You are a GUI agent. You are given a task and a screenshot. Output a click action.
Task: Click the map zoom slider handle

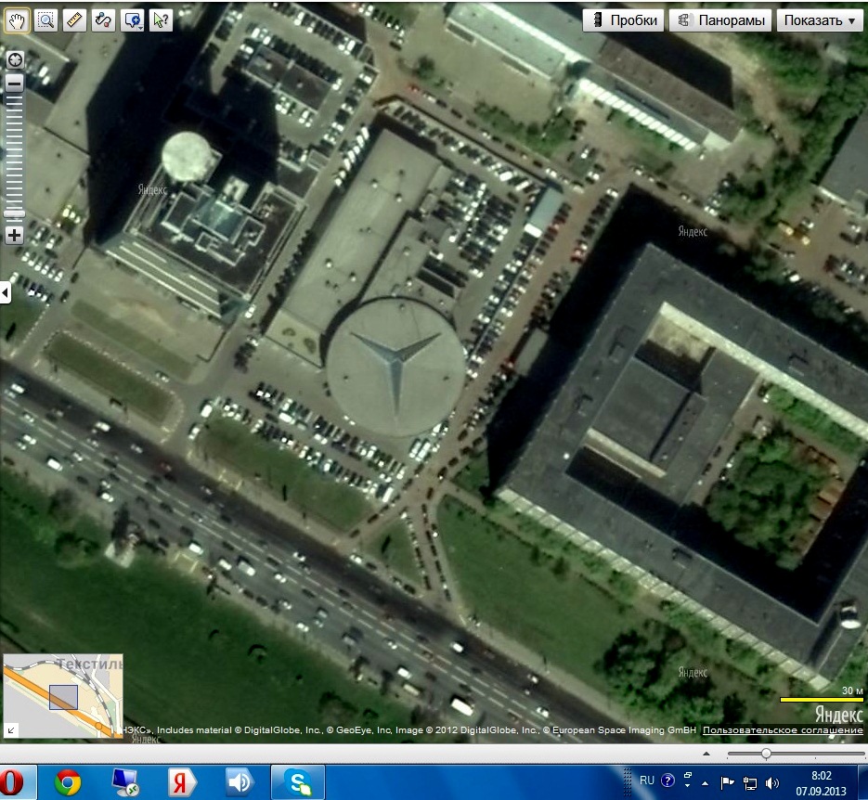tap(15, 213)
